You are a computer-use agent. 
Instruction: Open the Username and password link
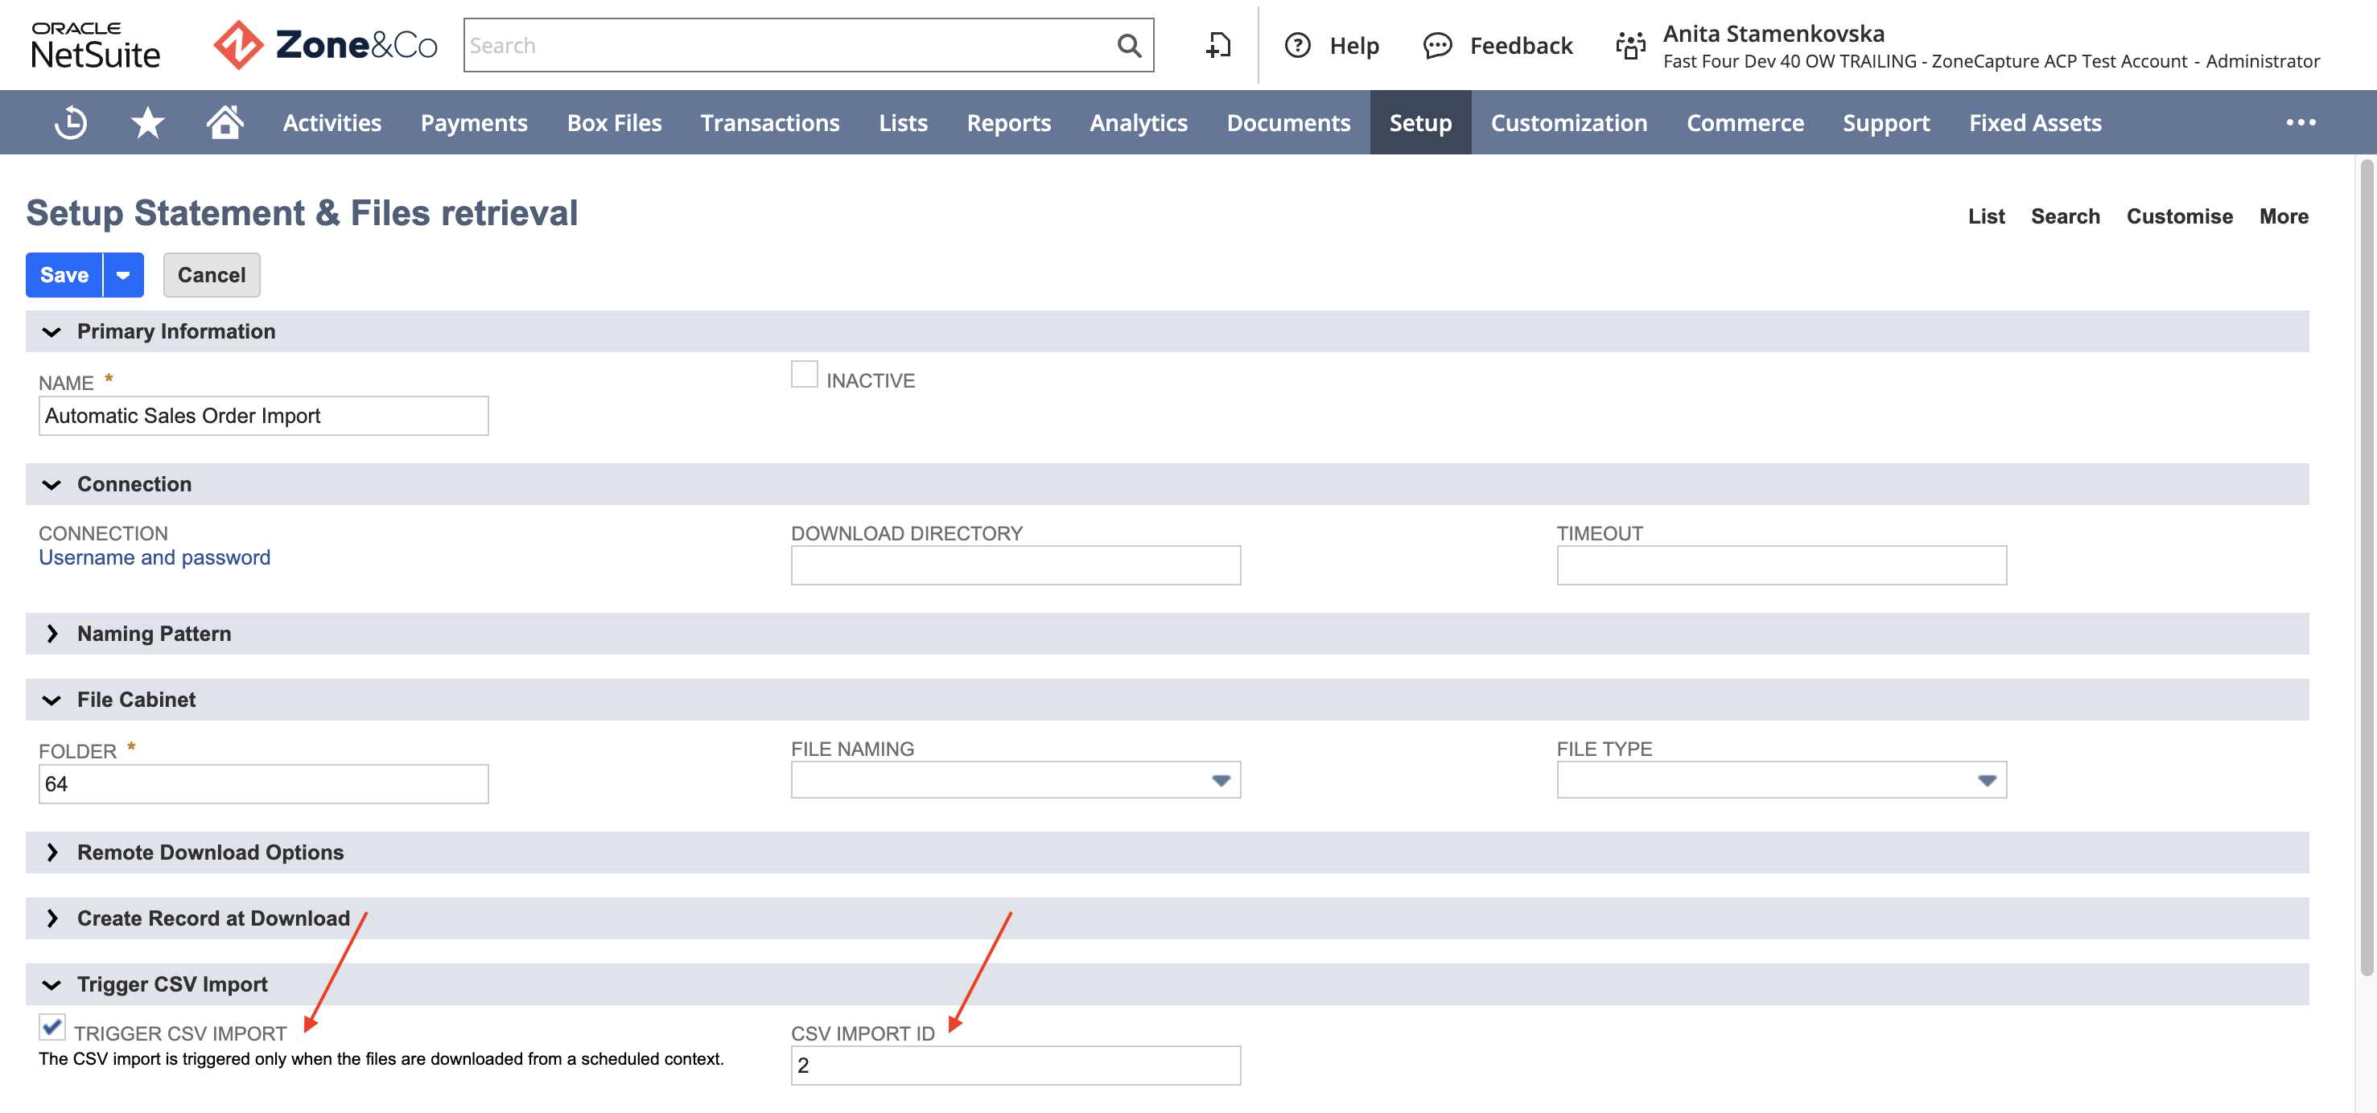154,558
